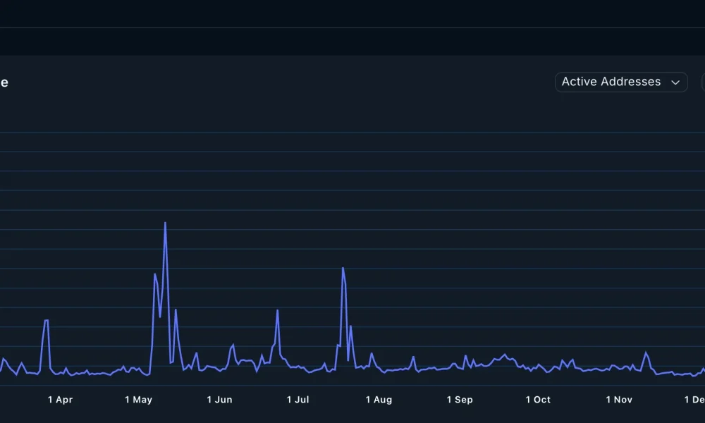Click the 1 Sep x-axis label

(460, 400)
